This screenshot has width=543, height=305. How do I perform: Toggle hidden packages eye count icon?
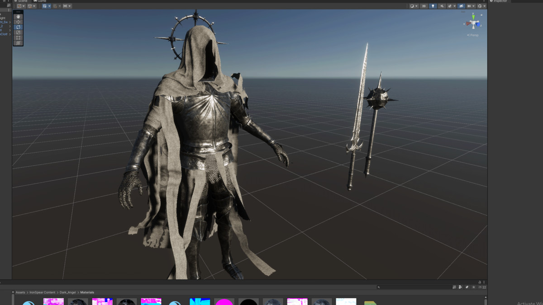point(482,287)
